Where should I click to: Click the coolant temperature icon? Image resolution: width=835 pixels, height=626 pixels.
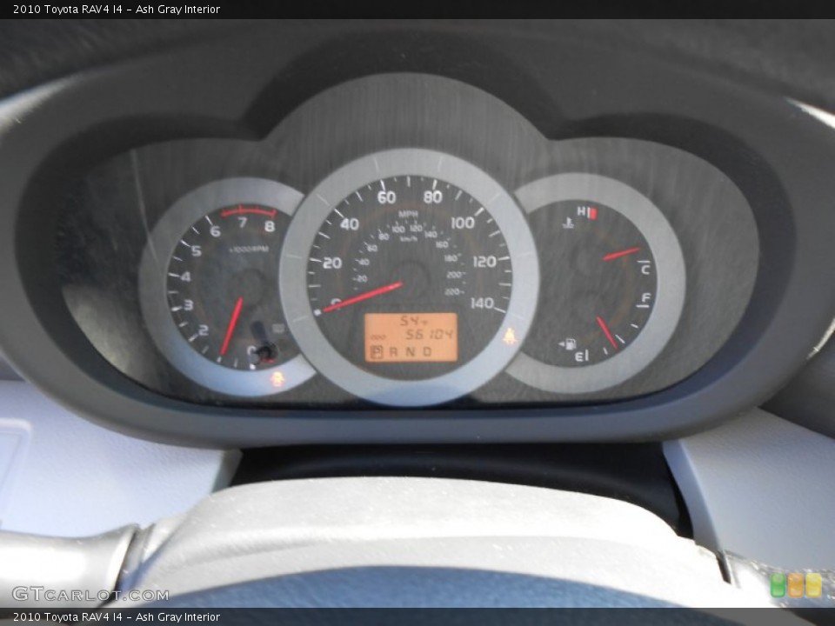(568, 222)
